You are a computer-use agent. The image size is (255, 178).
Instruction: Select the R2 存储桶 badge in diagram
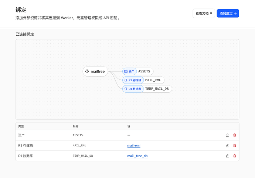pos(133,80)
